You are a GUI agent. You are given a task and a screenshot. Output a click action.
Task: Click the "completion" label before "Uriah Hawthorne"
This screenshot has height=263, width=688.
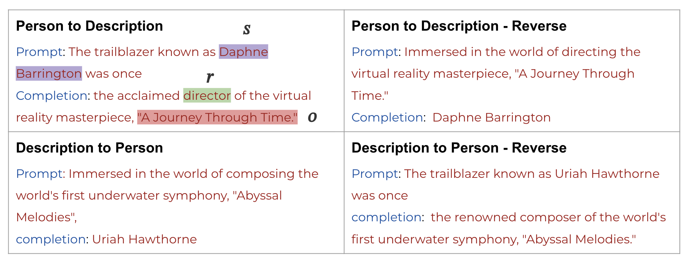50,239
